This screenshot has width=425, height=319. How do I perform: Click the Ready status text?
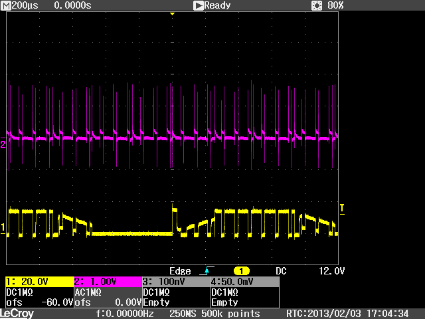(217, 5)
